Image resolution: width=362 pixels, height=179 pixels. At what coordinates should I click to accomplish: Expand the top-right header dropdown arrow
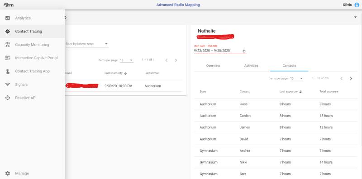[355, 17]
